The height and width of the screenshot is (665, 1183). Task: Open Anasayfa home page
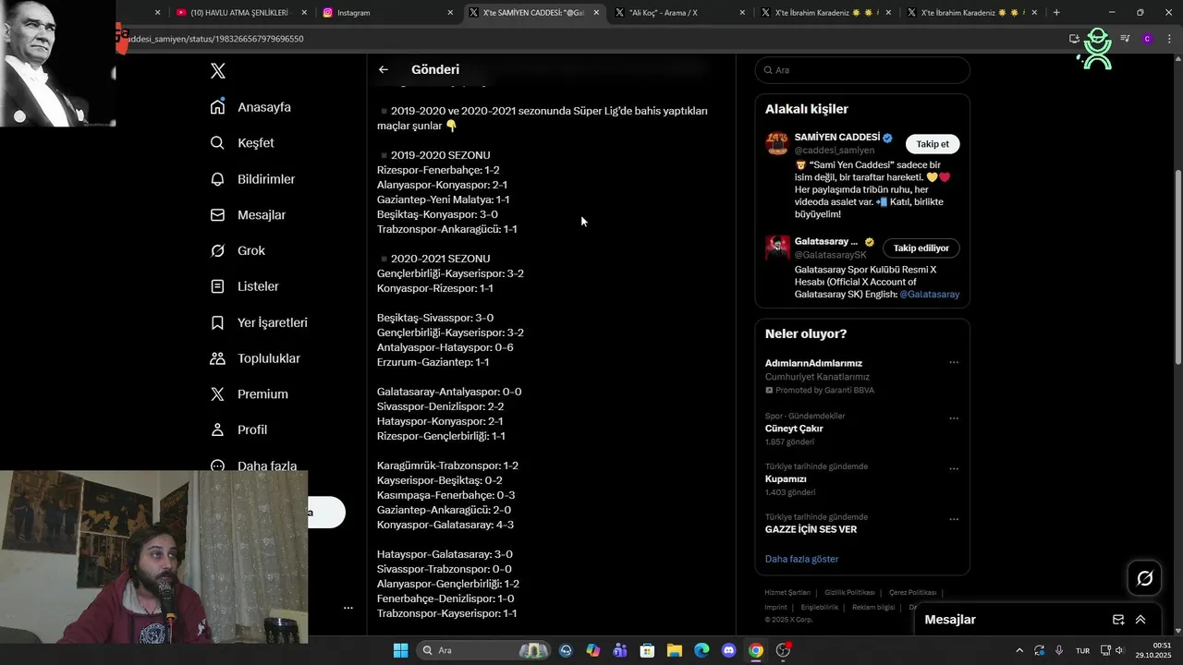coord(251,107)
